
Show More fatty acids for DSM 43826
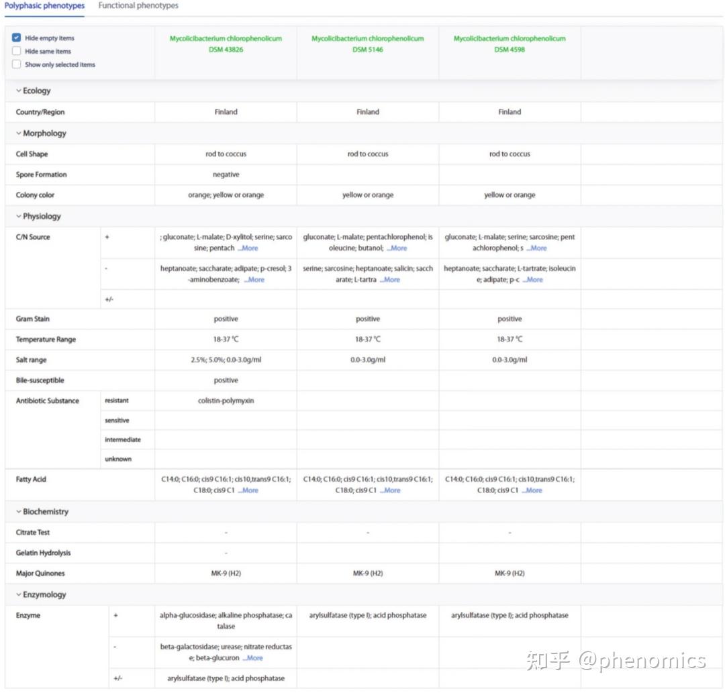[x=248, y=490]
